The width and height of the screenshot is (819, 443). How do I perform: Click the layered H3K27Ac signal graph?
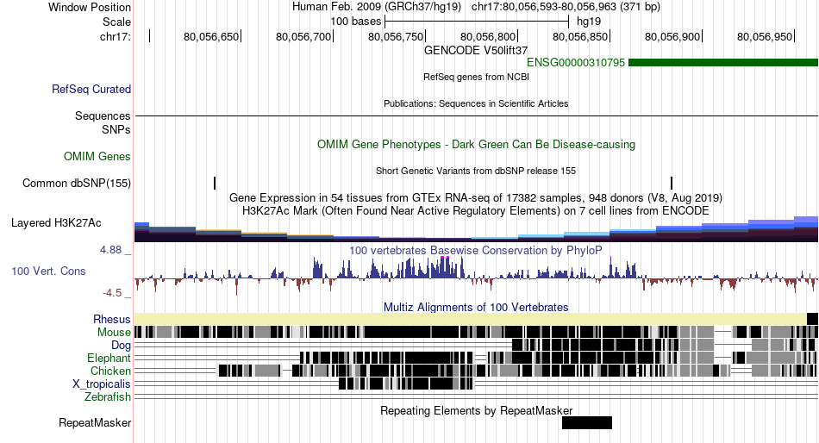476,228
